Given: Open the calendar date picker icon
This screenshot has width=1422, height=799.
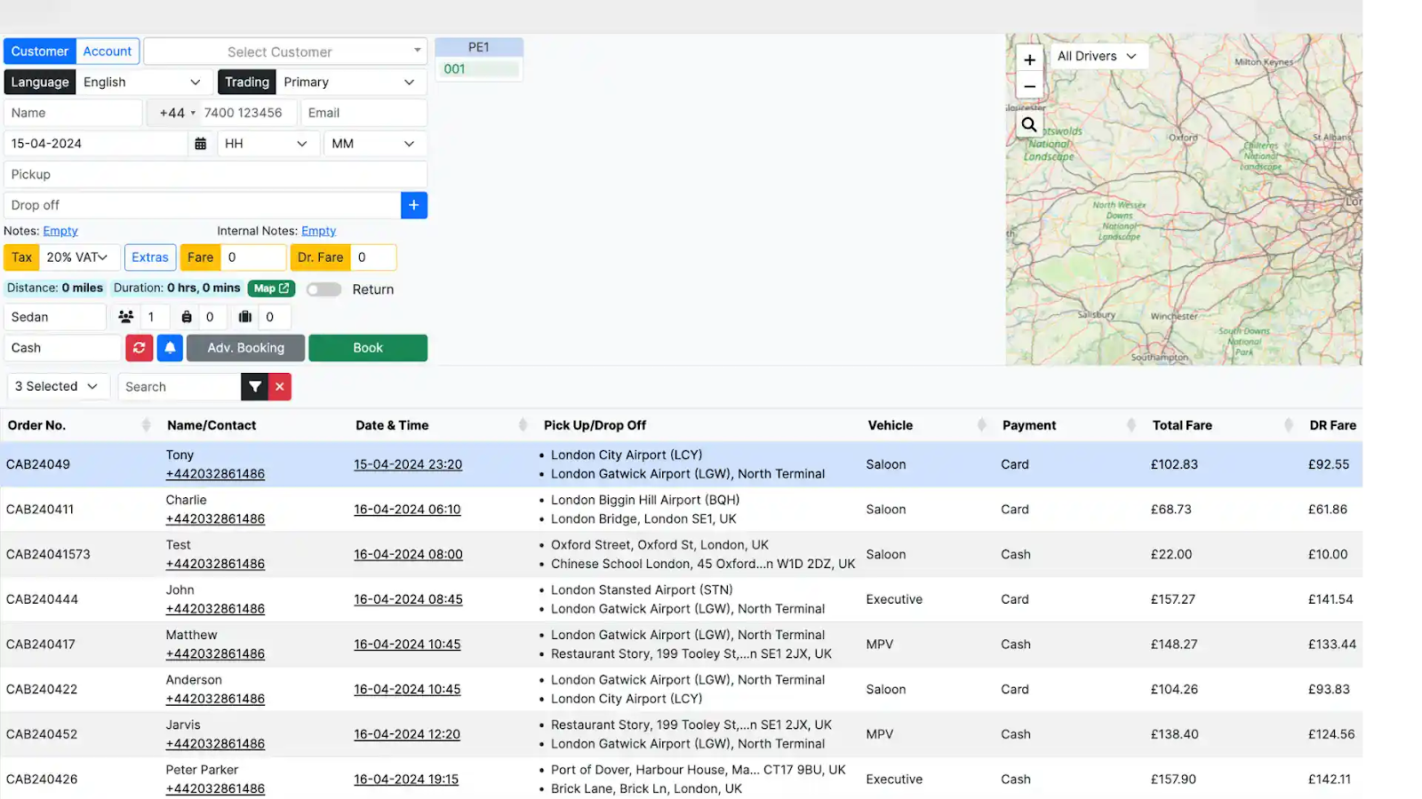Looking at the screenshot, I should tap(201, 144).
